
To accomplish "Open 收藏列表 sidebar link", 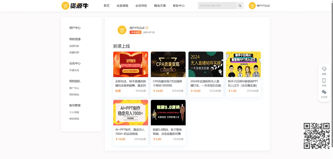I will pyautogui.click(x=74, y=53).
